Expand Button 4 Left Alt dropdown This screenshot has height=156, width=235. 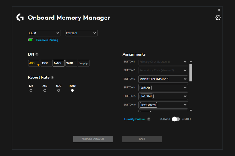point(163,88)
